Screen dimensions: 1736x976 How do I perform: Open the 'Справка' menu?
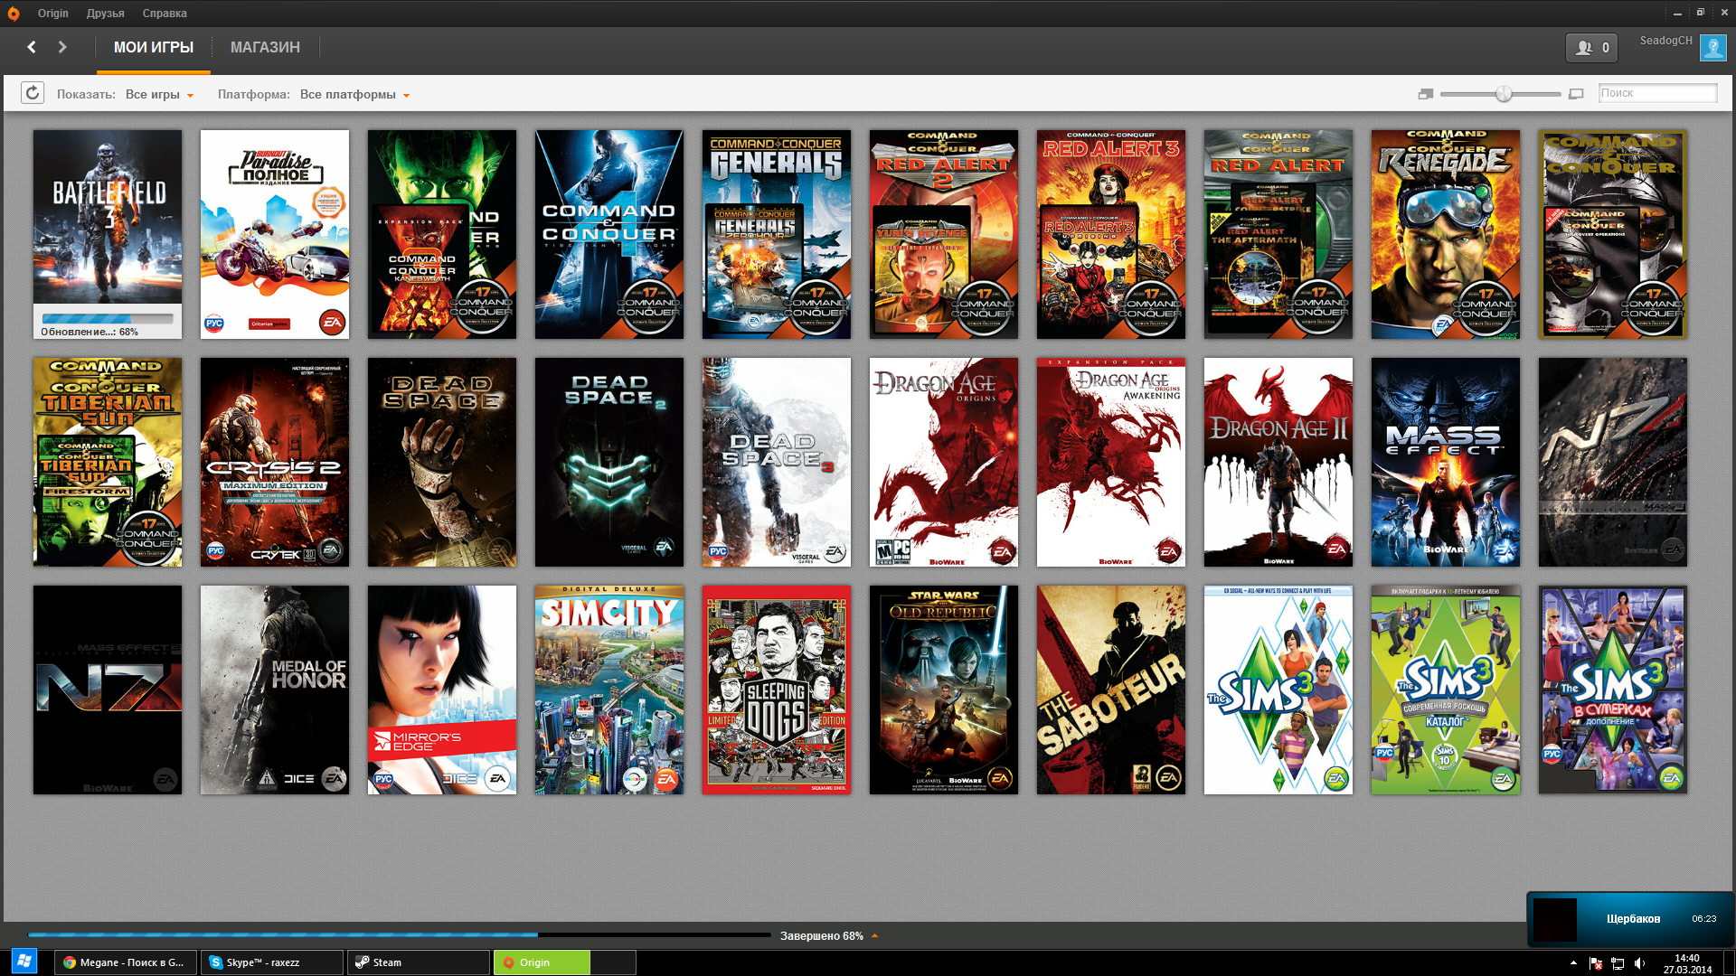(x=165, y=14)
